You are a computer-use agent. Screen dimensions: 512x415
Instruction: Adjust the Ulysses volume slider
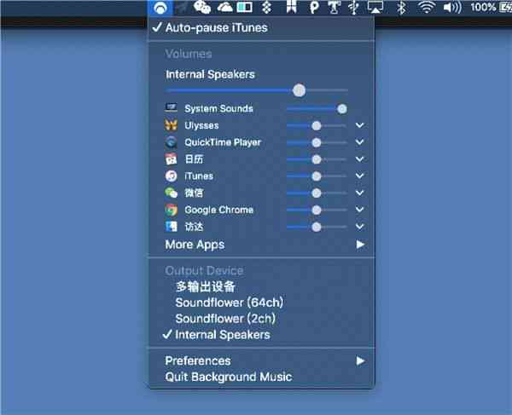tap(317, 126)
